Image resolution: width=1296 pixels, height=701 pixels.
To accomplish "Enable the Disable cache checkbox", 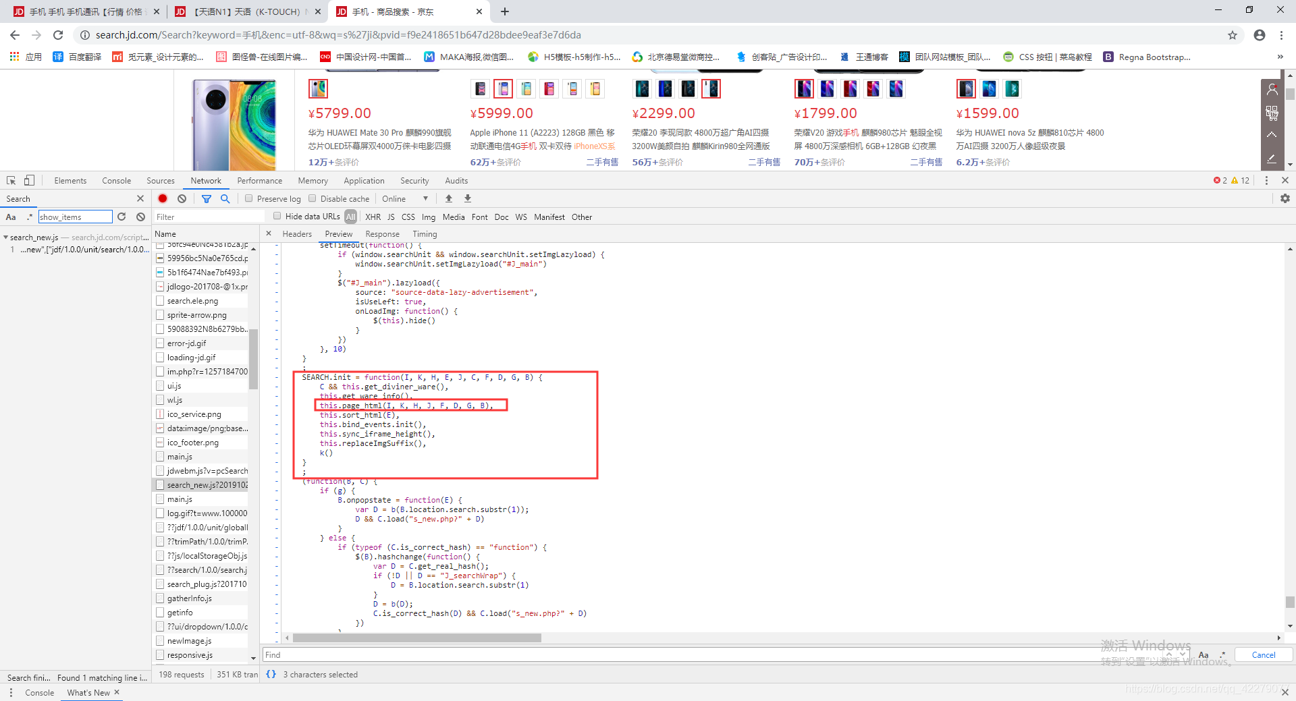I will (x=313, y=198).
